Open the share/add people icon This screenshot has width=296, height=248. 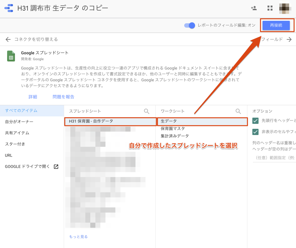[x=254, y=8]
